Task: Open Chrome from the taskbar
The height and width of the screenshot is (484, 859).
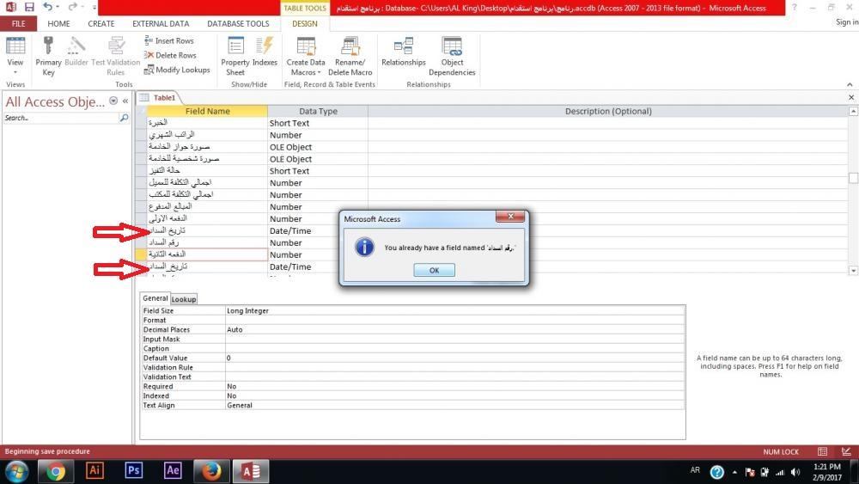Action: [55, 471]
